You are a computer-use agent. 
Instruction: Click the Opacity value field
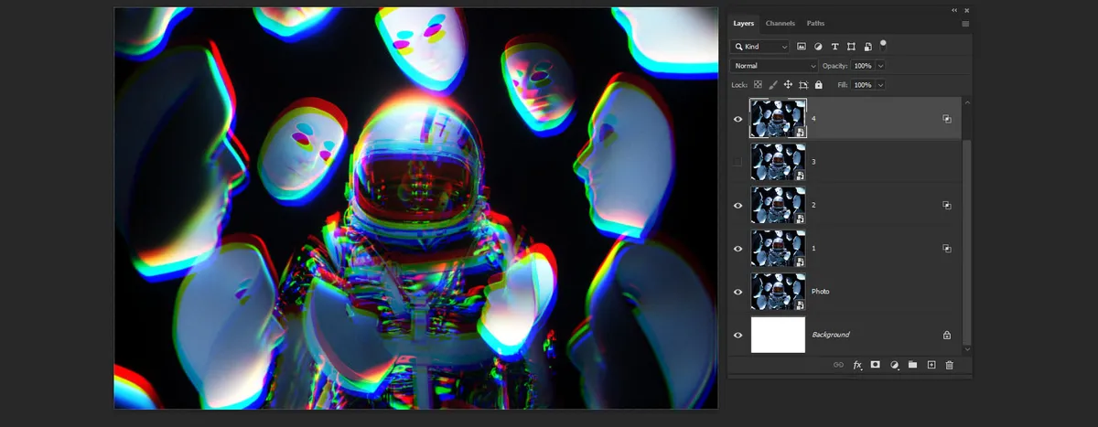pyautogui.click(x=863, y=66)
